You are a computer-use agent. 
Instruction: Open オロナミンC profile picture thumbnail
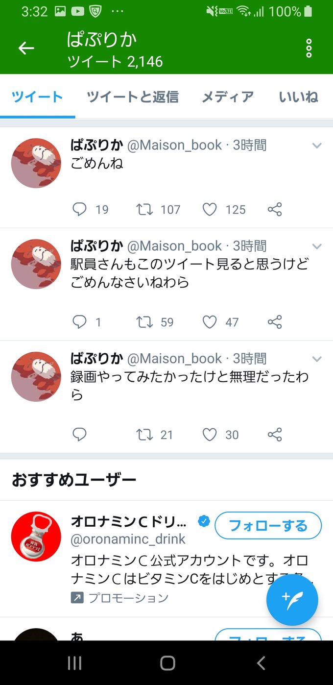[36, 537]
